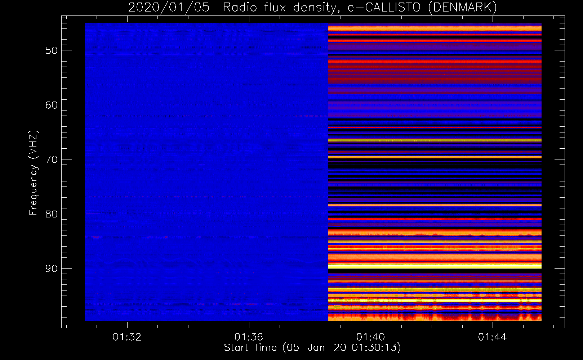This screenshot has width=583, height=360.
Task: Click the 01:44 time tick label
Action: coord(492,337)
